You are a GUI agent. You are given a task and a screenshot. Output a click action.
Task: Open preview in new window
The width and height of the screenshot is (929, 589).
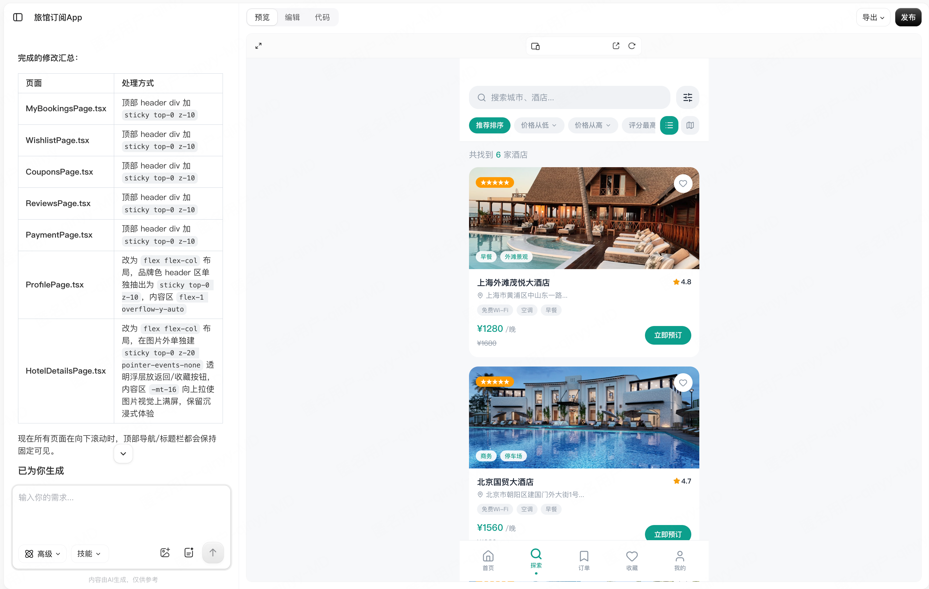tap(616, 46)
